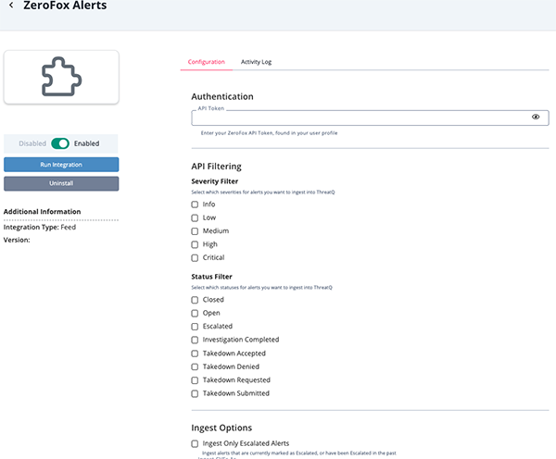Viewport: 556px width, 459px height.
Task: Check the Low severity checkbox
Action: click(x=195, y=217)
